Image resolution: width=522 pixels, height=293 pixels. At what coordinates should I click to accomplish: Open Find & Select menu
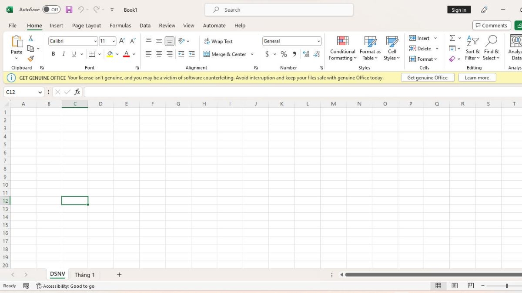click(x=492, y=48)
